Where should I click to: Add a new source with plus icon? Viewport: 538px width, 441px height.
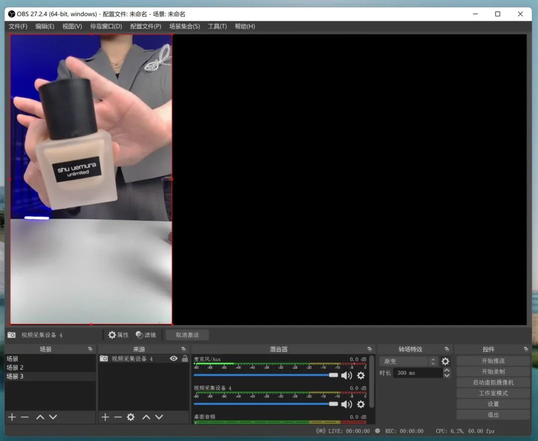point(105,417)
